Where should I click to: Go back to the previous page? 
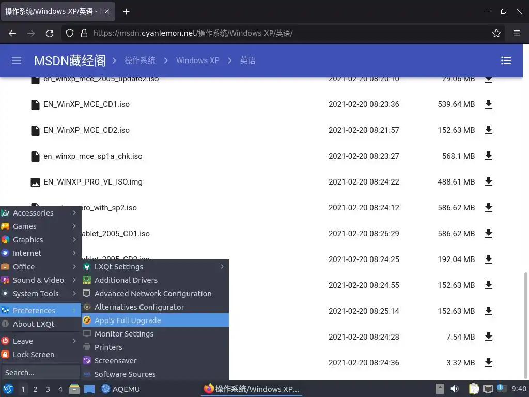(12, 33)
